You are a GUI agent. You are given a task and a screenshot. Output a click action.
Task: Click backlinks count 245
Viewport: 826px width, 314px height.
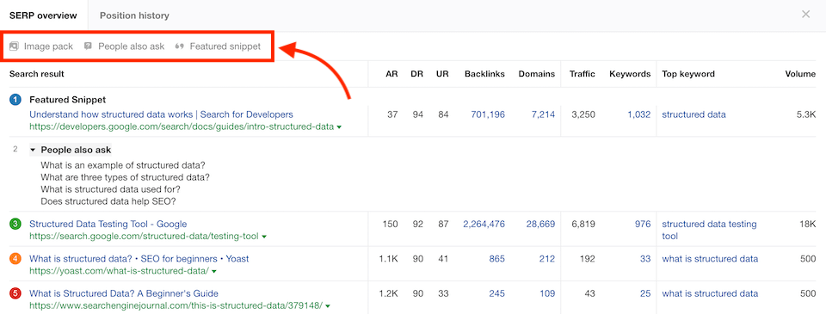click(x=496, y=293)
